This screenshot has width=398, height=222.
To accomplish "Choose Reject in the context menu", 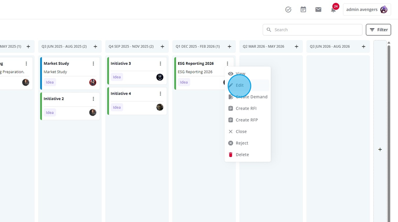I will tap(248, 143).
